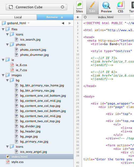Open the goband_html path dropdown
Screen dimensions: 134x167
(28, 23)
